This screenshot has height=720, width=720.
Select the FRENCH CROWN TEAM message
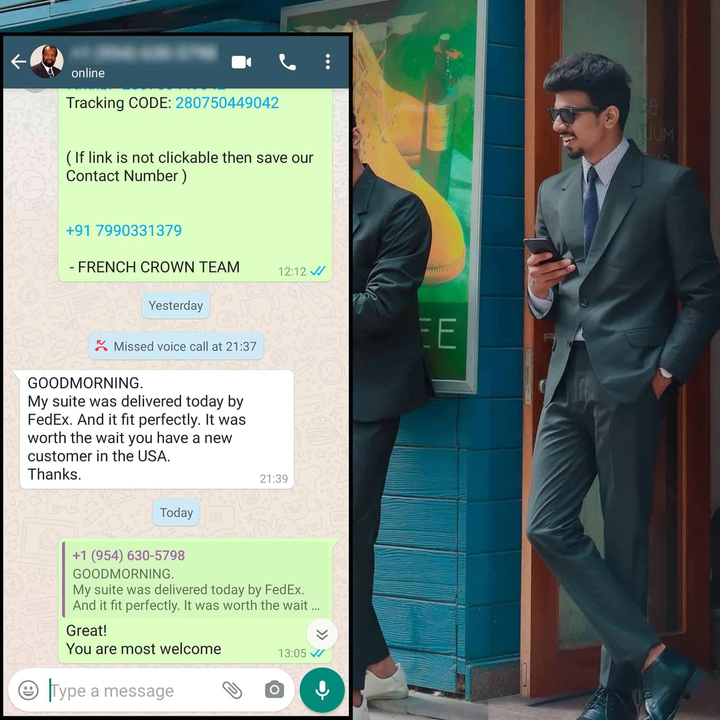[158, 267]
